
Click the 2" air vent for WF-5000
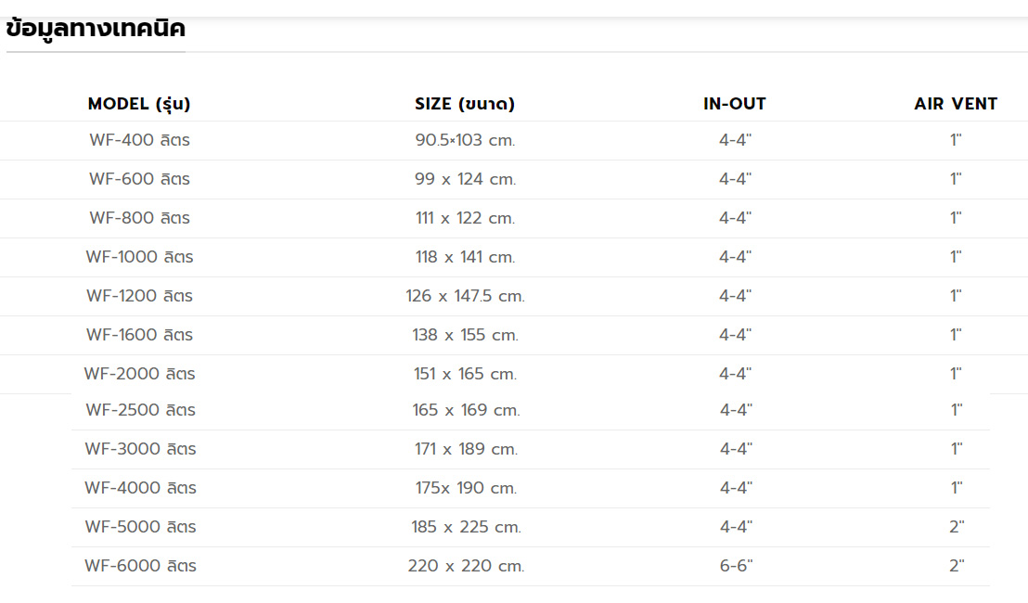pyautogui.click(x=957, y=527)
